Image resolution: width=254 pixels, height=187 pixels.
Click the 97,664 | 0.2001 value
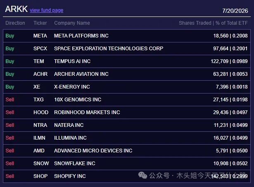pyautogui.click(x=230, y=49)
